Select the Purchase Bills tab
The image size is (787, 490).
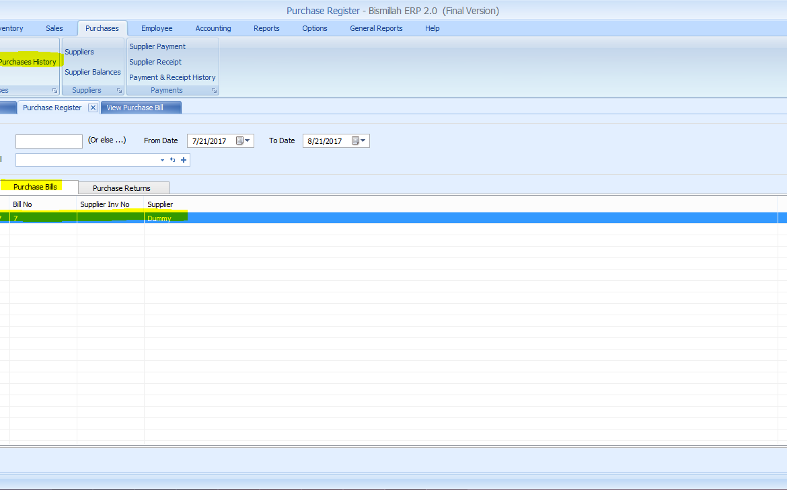[x=35, y=187]
